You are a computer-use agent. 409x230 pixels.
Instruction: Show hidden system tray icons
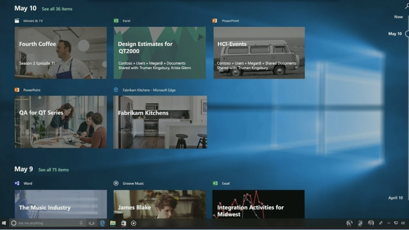(389, 223)
